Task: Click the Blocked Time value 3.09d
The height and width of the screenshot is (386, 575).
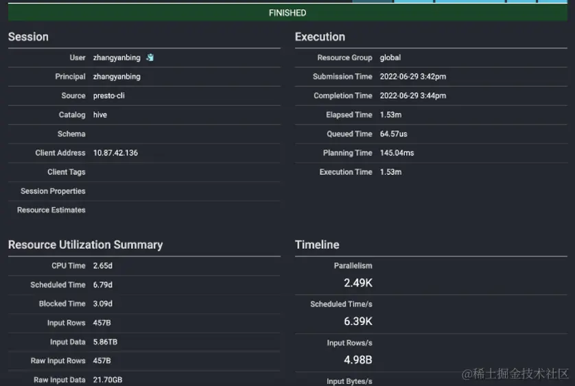Action: point(103,304)
